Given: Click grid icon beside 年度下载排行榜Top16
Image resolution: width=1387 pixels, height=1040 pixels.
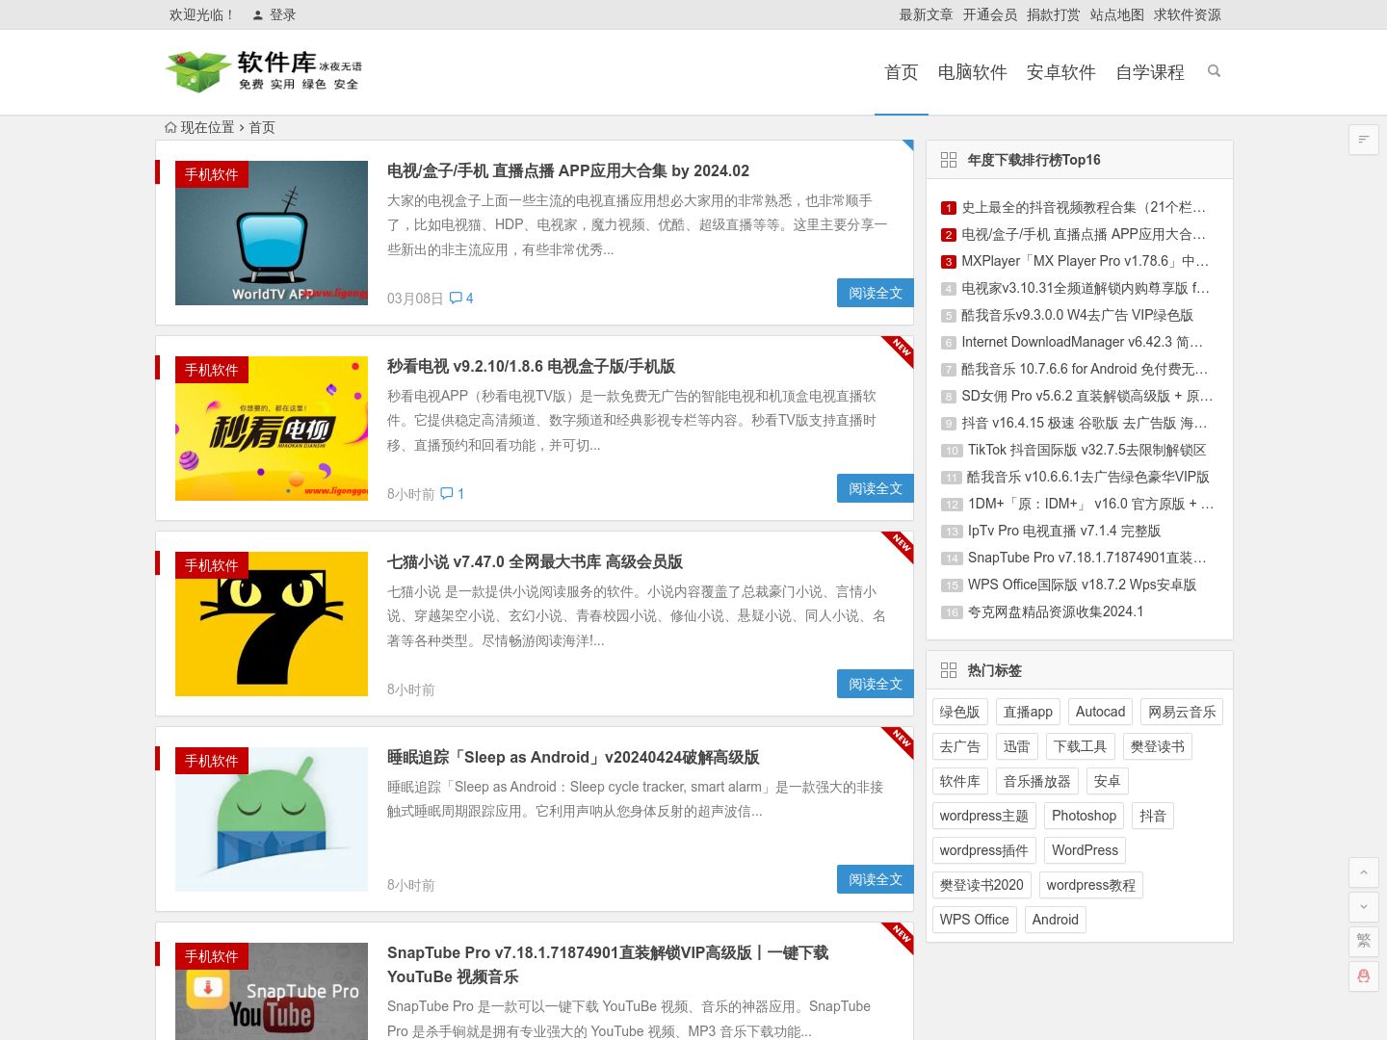Looking at the screenshot, I should tap(949, 160).
